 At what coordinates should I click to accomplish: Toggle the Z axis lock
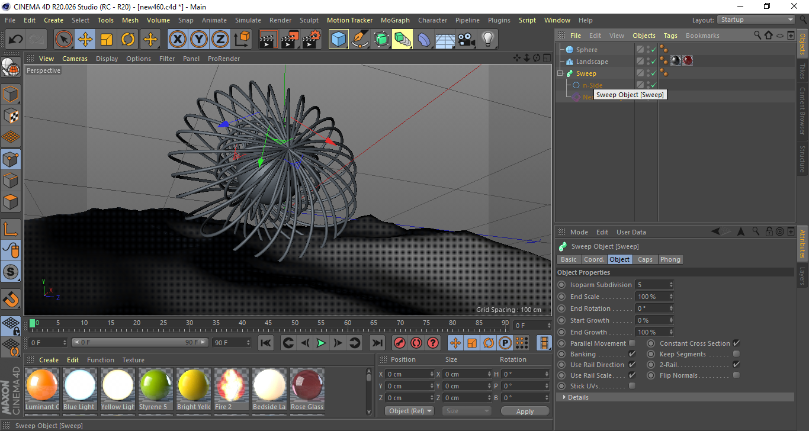coord(220,40)
